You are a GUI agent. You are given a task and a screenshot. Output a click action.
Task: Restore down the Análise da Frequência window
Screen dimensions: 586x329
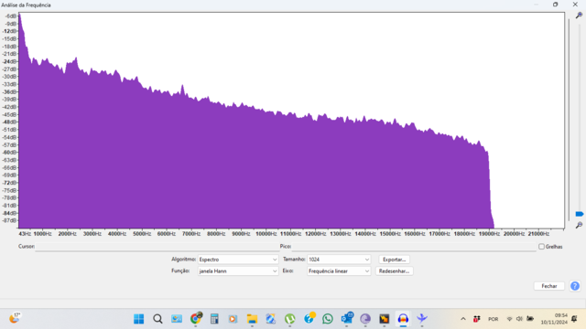click(x=556, y=5)
